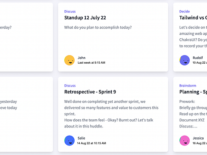
Task: Open the Standup 12 July 22 title
Action: coord(85,18)
